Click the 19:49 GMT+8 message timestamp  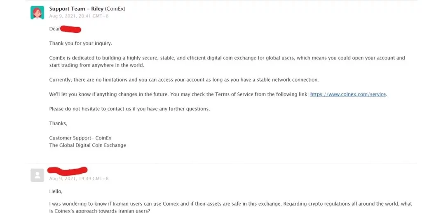[x=79, y=179]
